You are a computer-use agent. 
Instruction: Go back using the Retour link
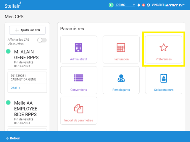pyautogui.click(x=13, y=138)
